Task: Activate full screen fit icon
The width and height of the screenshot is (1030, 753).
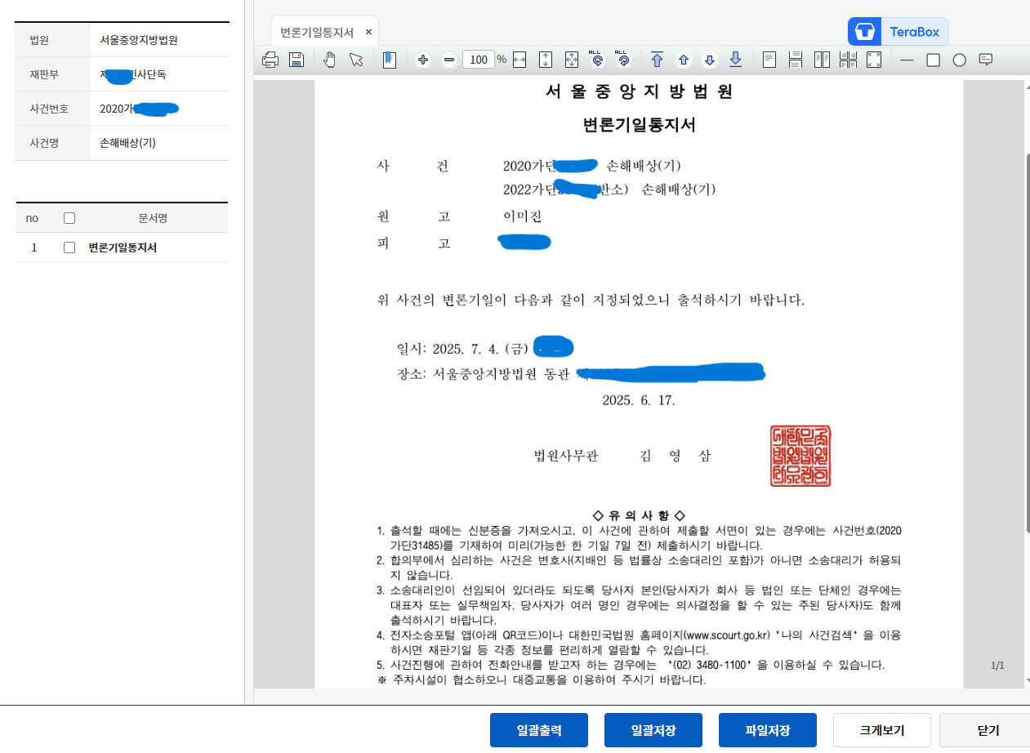Action: (x=874, y=59)
